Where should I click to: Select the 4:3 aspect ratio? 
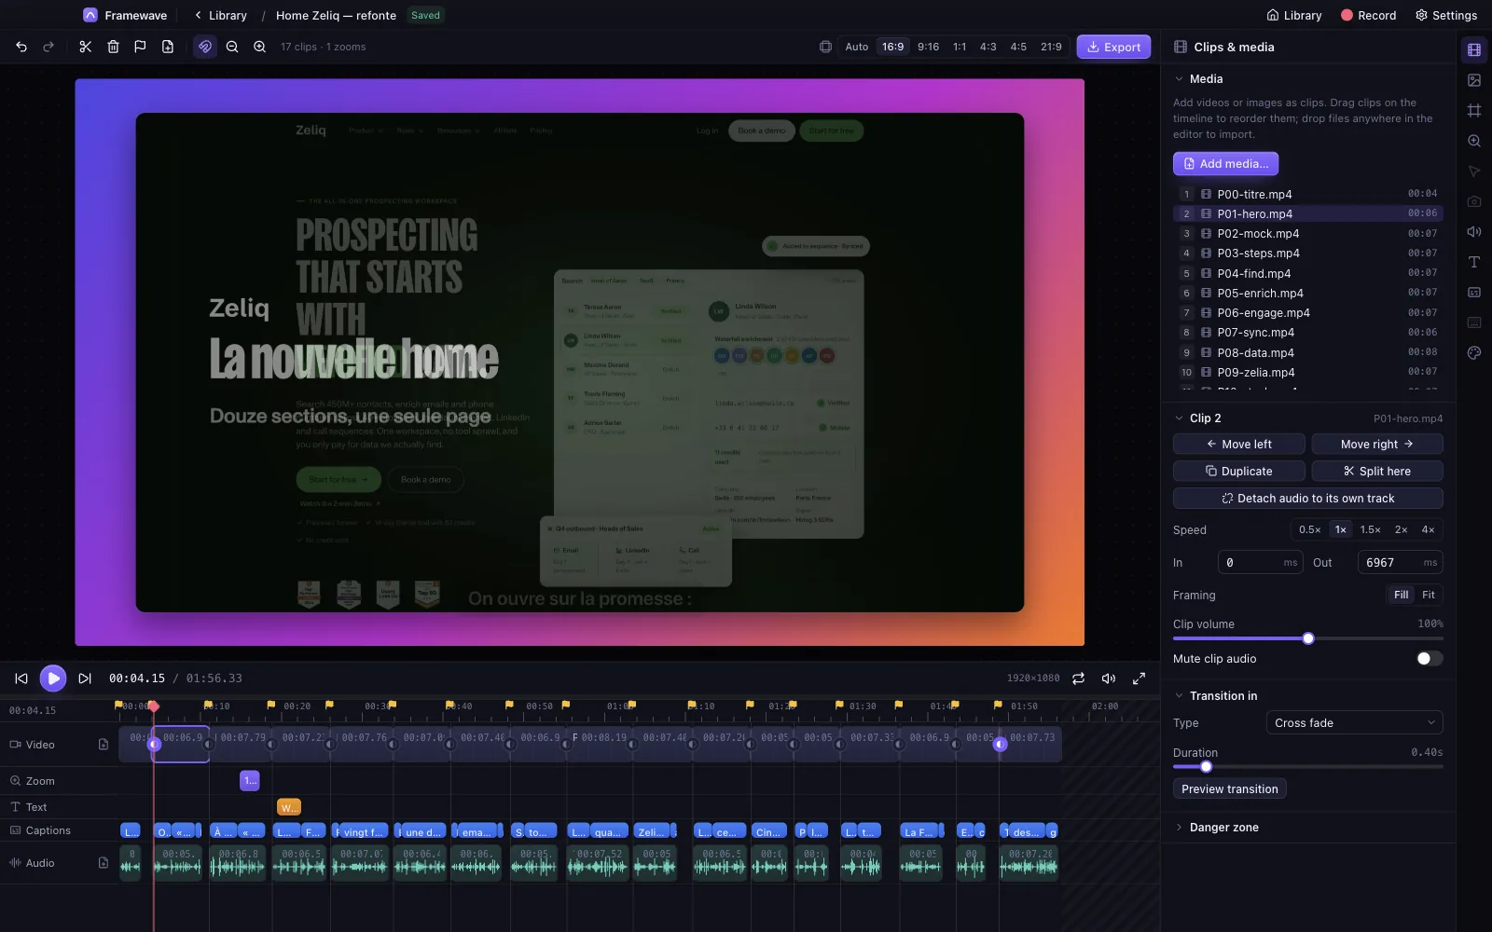point(988,47)
